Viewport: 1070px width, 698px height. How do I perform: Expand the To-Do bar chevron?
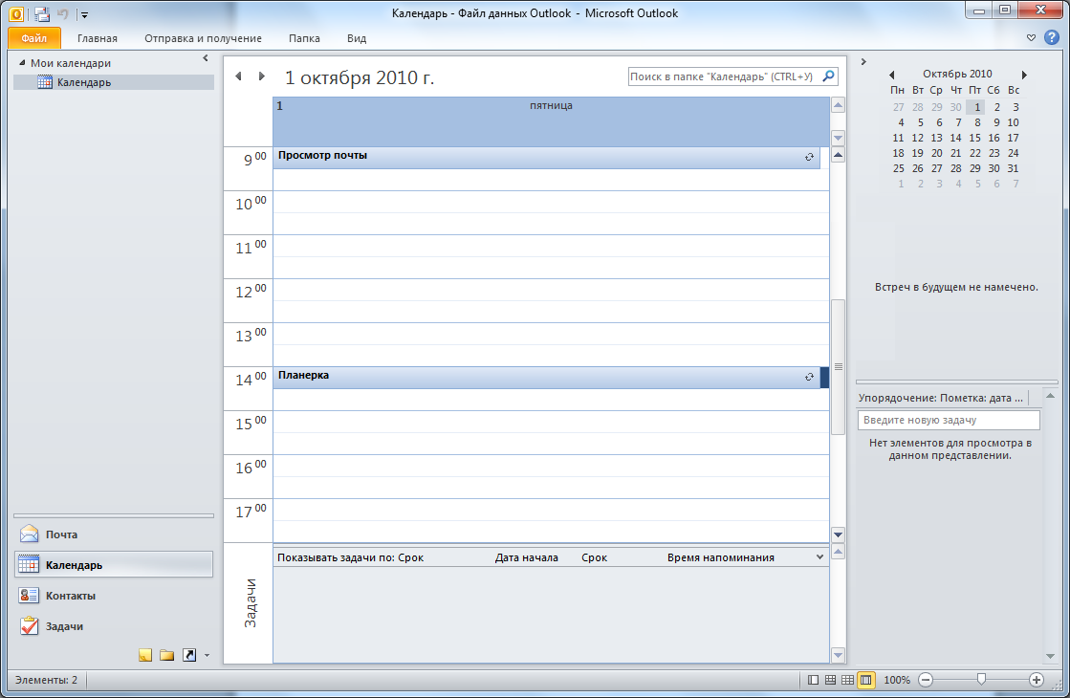[x=863, y=61]
